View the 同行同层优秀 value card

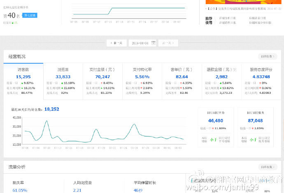(x=255, y=121)
